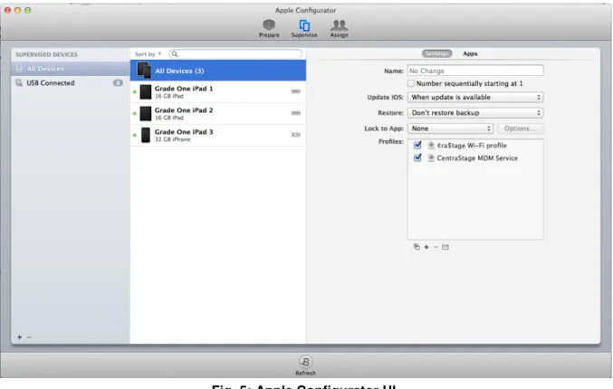This screenshot has width=613, height=389.
Task: Click Grade One iPad 2 device thumbnail
Action: click(146, 114)
